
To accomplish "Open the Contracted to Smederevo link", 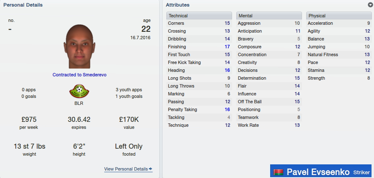I will pos(79,75).
